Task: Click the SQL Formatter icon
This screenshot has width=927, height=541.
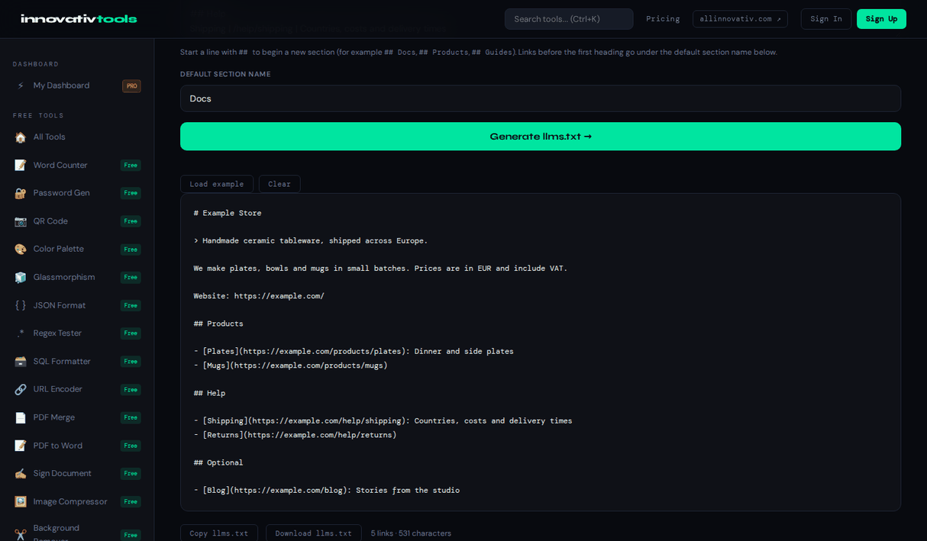Action: click(21, 361)
